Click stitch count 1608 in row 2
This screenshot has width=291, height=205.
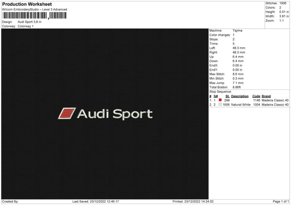coord(226,105)
